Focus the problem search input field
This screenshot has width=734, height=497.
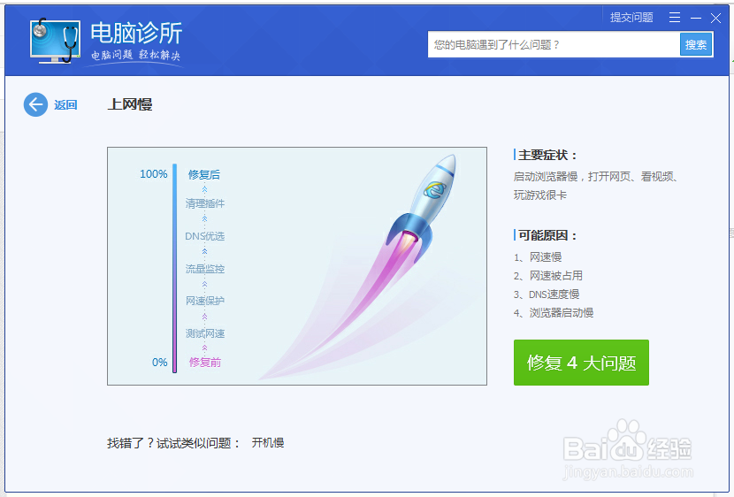(554, 45)
